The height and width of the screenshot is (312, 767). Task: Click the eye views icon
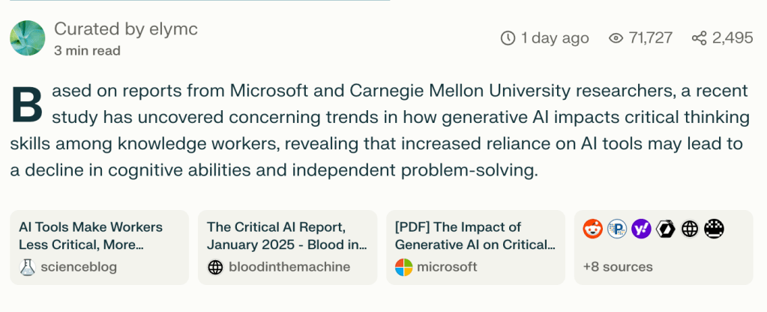616,38
